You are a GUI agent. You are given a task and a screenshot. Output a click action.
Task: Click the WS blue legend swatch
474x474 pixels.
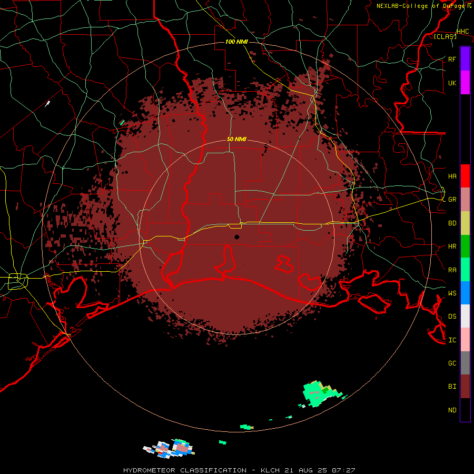click(x=465, y=293)
